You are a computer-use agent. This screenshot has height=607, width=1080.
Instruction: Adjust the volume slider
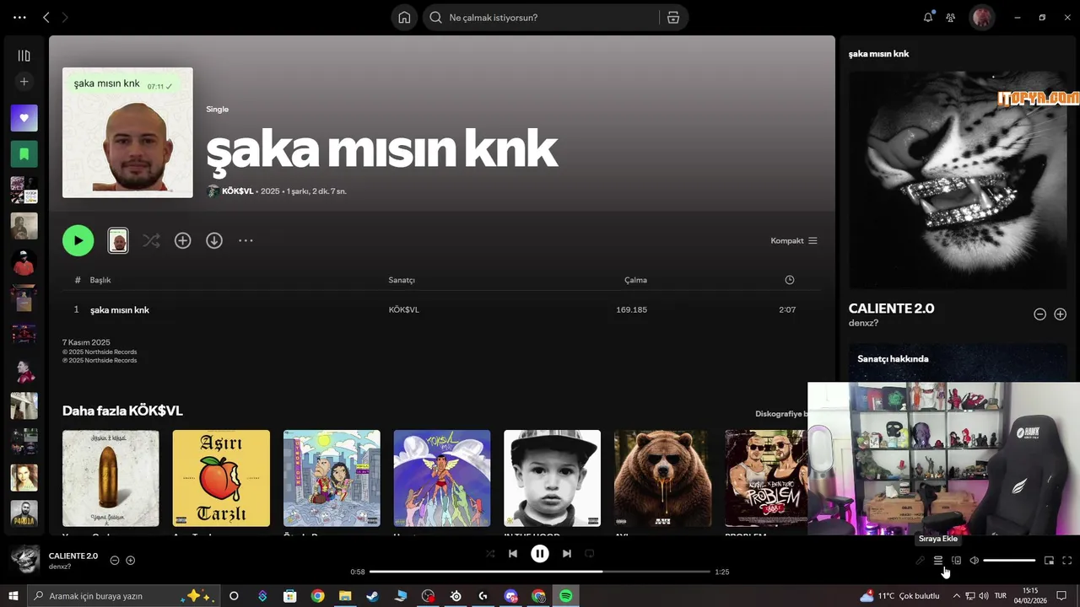click(1009, 561)
